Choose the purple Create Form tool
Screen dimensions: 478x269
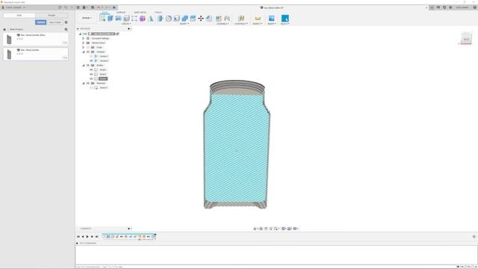(143, 18)
